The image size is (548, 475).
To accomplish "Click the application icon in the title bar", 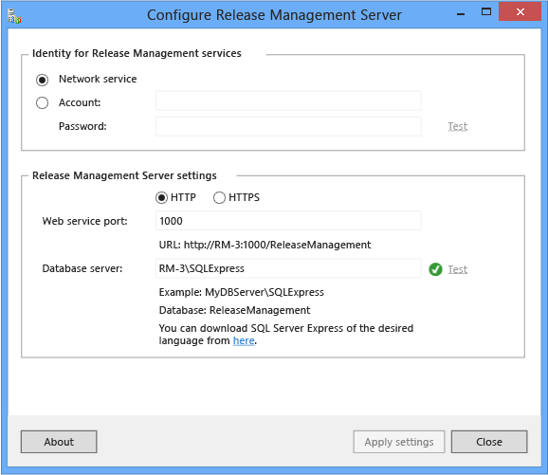I will coord(14,16).
